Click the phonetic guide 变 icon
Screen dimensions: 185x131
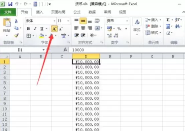[63, 36]
